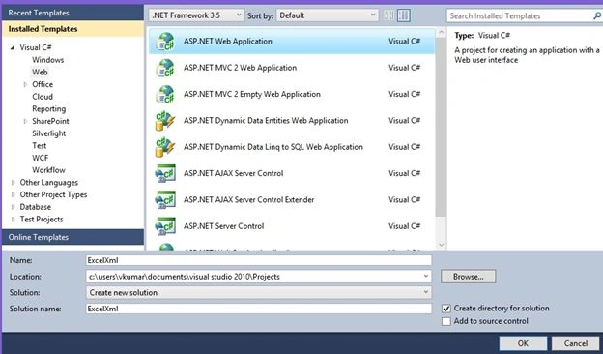Select the Silverlight category
This screenshot has height=354, width=603.
(x=49, y=133)
